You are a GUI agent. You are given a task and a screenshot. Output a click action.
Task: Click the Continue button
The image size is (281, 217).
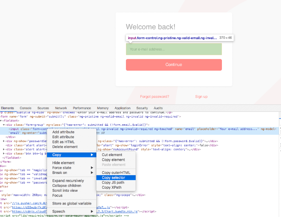coord(174,65)
